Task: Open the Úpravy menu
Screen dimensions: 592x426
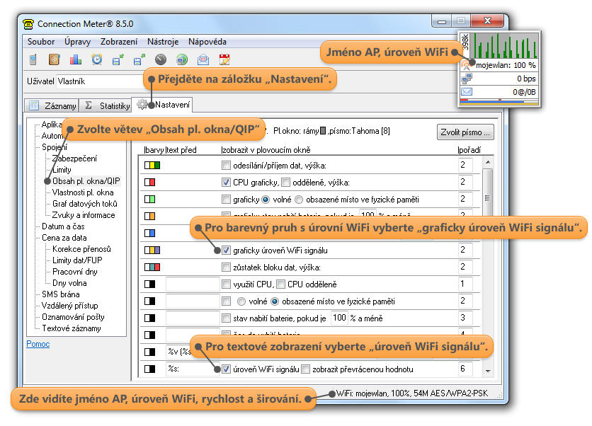Action: (77, 42)
